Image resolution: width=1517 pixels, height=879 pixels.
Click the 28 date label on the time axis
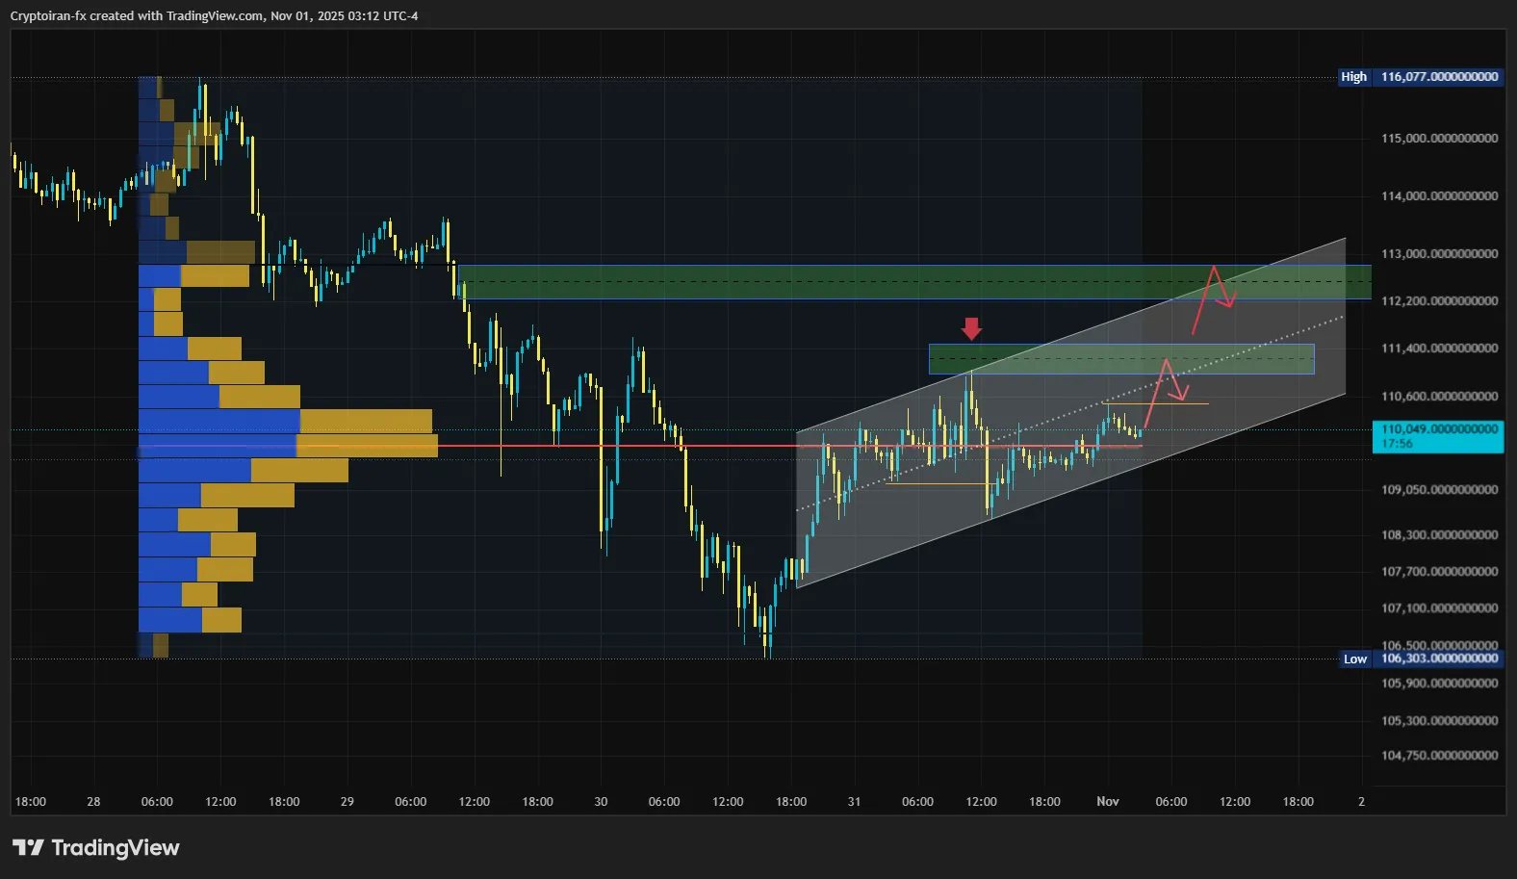[93, 802]
